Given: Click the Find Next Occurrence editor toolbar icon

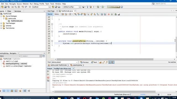Looking at the screenshot, I should (x=82, y=14).
